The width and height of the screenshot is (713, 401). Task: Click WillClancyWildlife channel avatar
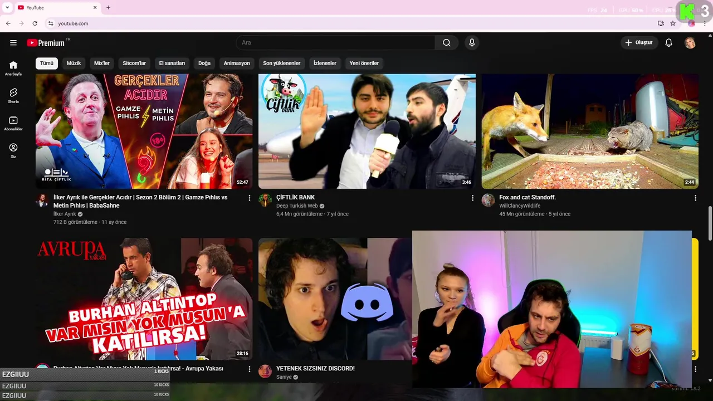[x=488, y=200]
